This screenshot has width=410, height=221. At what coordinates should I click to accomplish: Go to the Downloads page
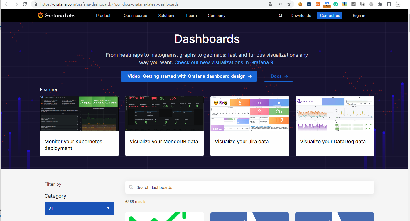tap(301, 16)
